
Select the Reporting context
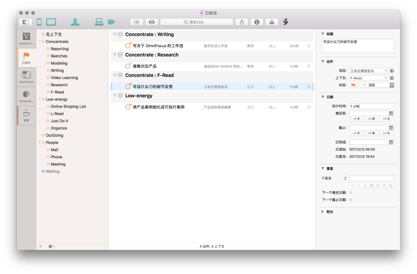[x=60, y=49]
